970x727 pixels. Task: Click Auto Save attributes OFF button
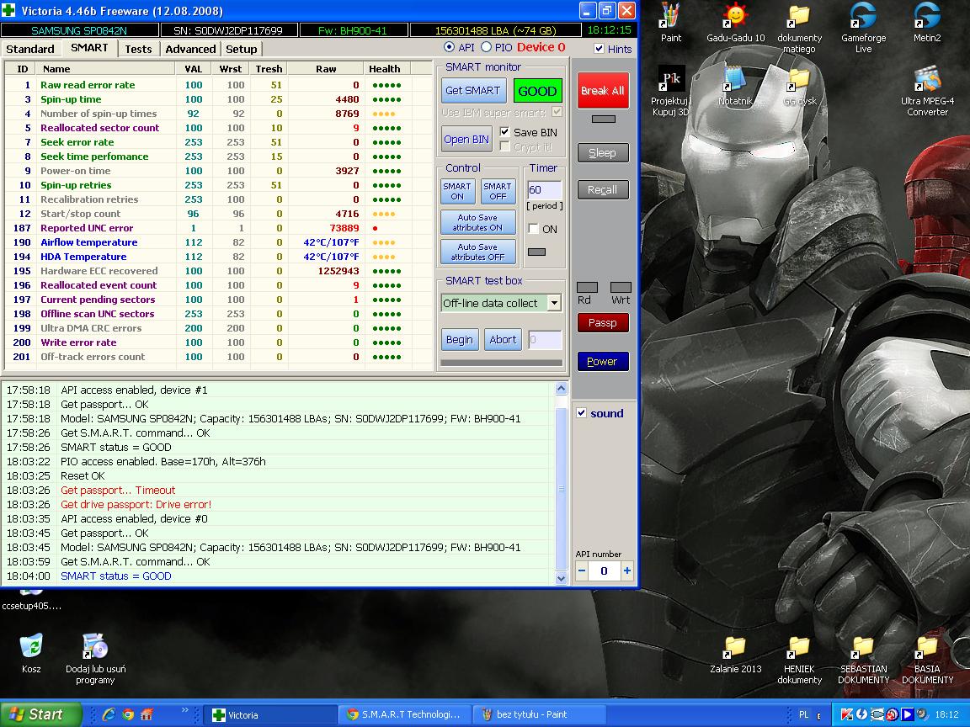pyautogui.click(x=477, y=252)
